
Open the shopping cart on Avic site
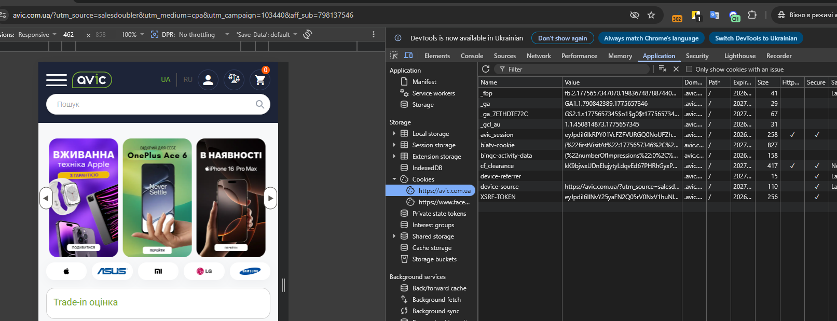pos(260,80)
